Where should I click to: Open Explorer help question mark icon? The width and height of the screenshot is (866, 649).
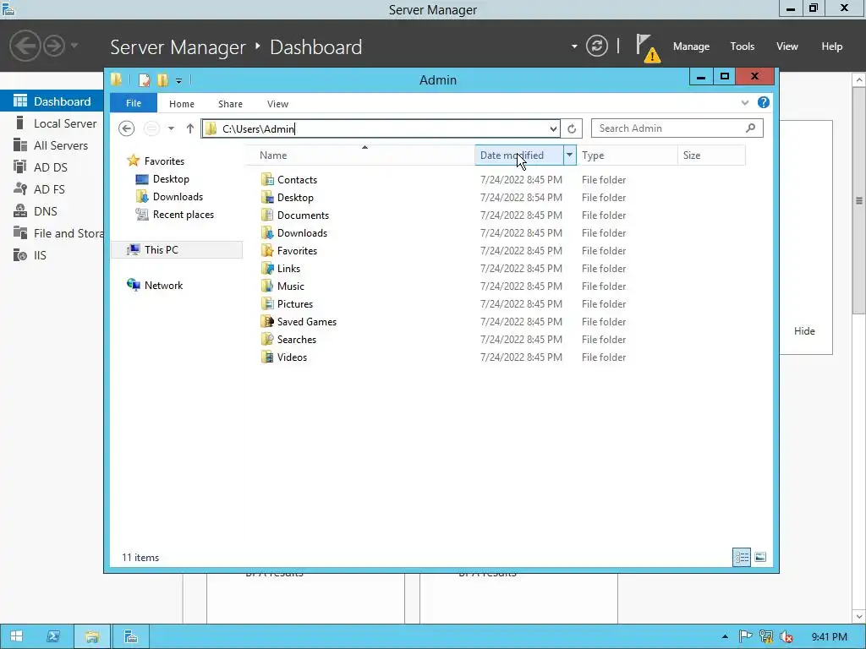764,102
